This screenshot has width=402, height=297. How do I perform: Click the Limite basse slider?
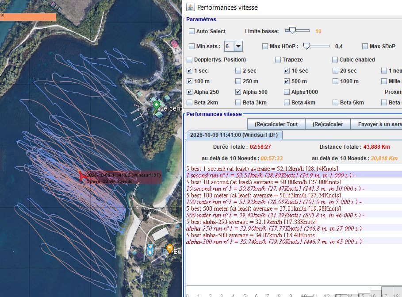[x=297, y=31]
